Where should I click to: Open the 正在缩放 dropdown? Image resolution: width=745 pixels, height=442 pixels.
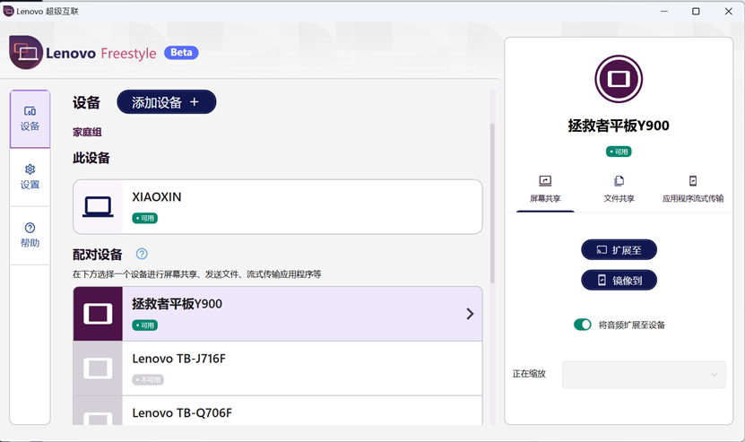click(644, 375)
